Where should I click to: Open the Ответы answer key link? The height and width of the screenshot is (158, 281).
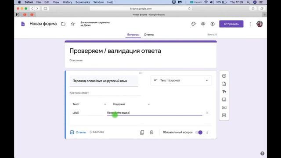[78, 132]
